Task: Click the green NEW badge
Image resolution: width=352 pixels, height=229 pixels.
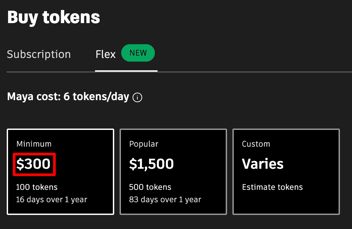Action: pos(138,53)
